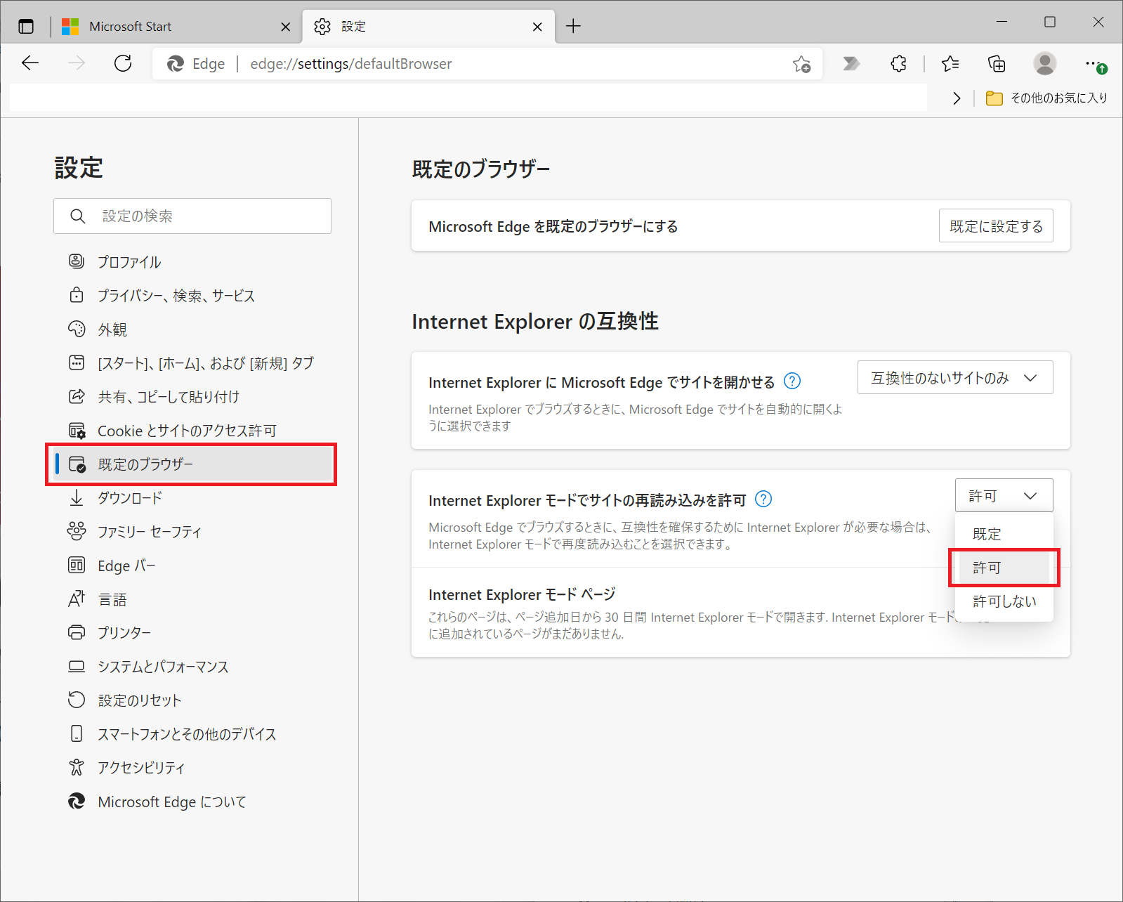Click the user profile avatar
The width and height of the screenshot is (1123, 902).
(x=1044, y=64)
